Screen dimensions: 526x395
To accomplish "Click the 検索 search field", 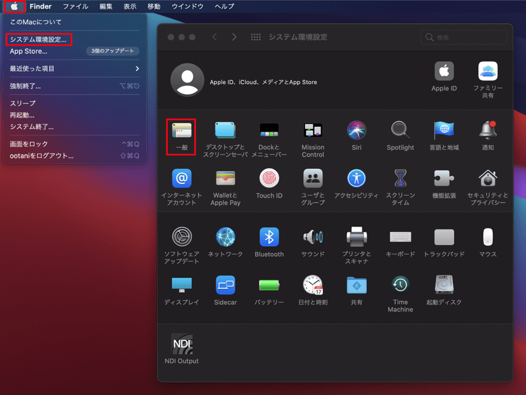I will click(463, 37).
